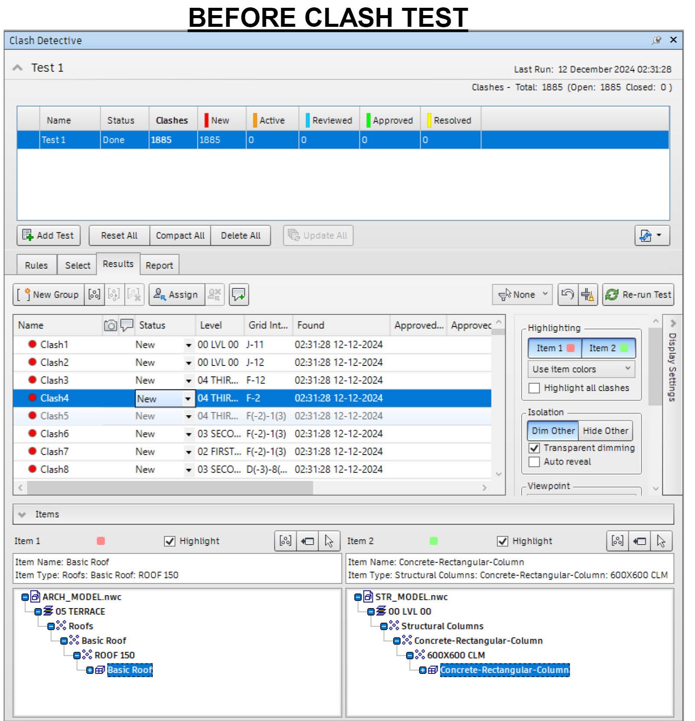
Task: Switch to the Rules tab
Action: click(x=36, y=266)
